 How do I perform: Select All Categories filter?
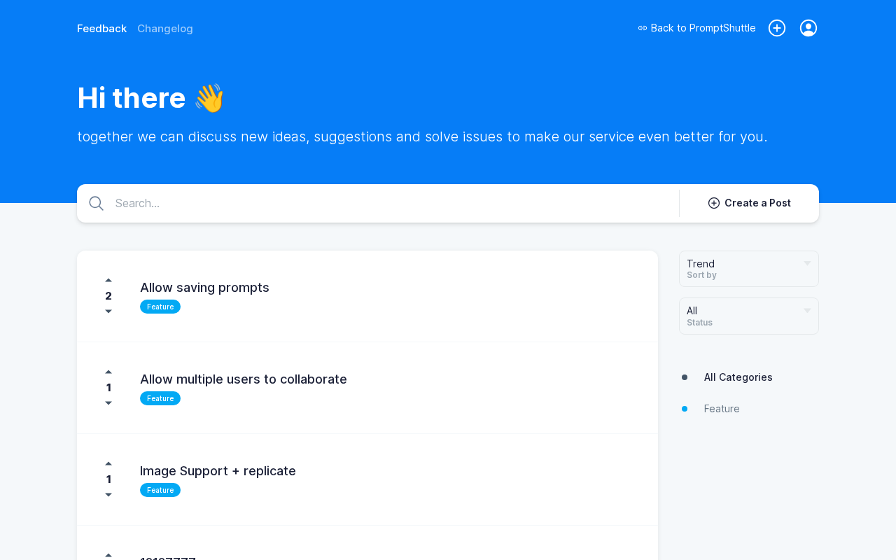tap(738, 377)
